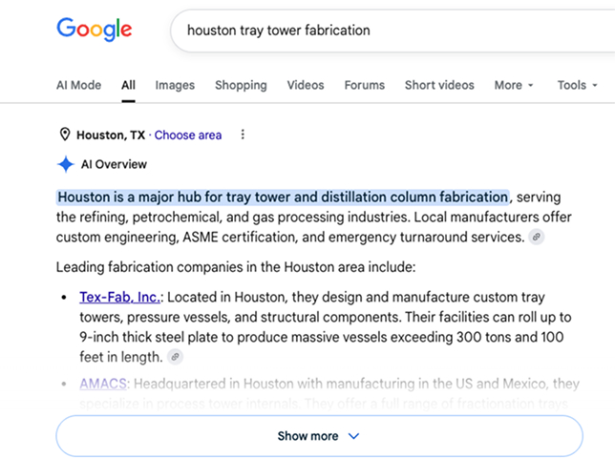Open source link icon after turnaround services
The width and height of the screenshot is (615, 458).
click(536, 237)
